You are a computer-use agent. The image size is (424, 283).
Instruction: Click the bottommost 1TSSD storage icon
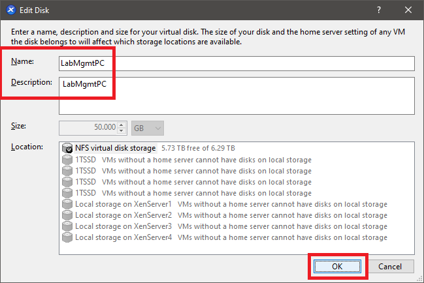point(67,193)
